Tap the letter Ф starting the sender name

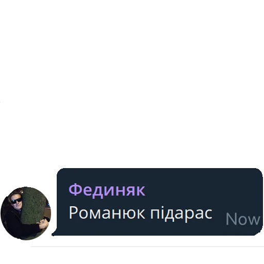coord(74,190)
